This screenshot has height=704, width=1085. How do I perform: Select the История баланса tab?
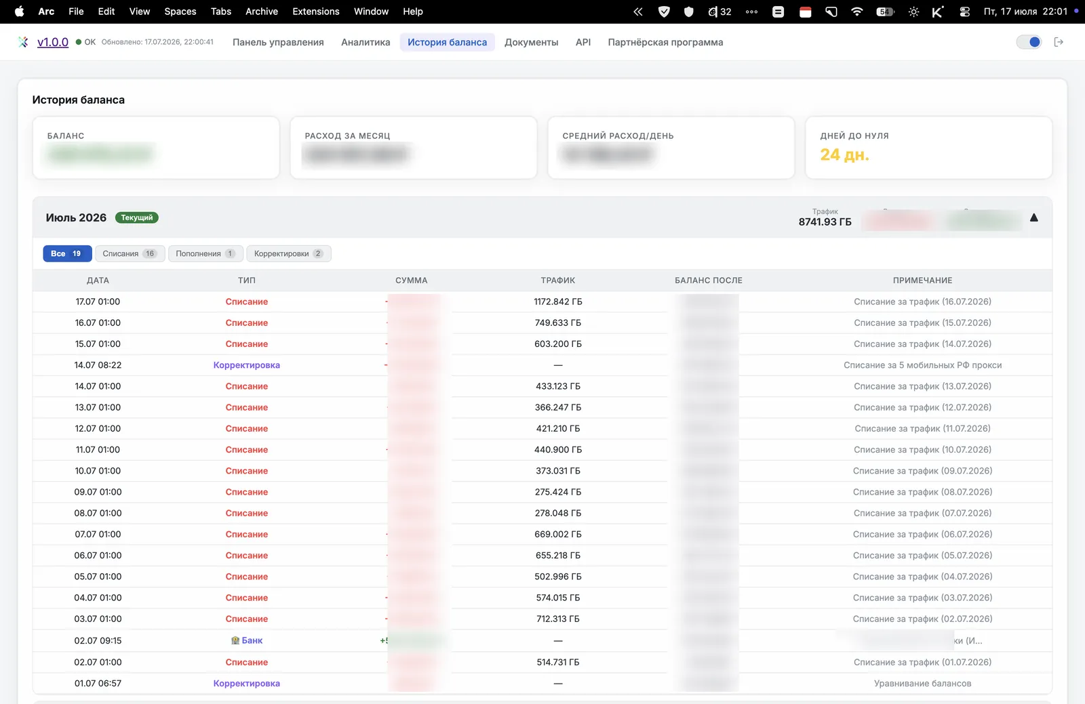point(447,42)
